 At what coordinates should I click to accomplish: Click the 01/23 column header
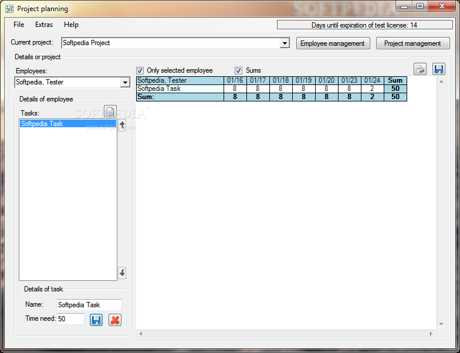point(350,80)
